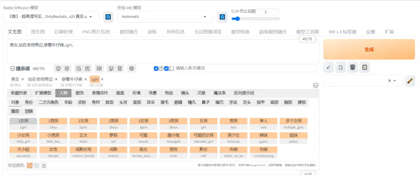This screenshot has width=420, height=175.
Task: Click the arrow icon to read last parameters
Action: [x=328, y=68]
